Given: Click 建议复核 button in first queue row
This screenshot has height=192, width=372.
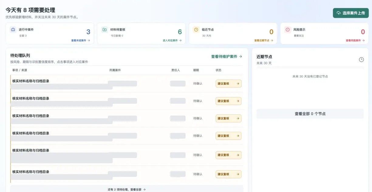Looking at the screenshot, I should [228, 84].
